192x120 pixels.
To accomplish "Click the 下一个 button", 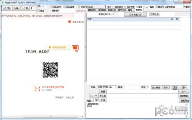I will coord(94,96).
